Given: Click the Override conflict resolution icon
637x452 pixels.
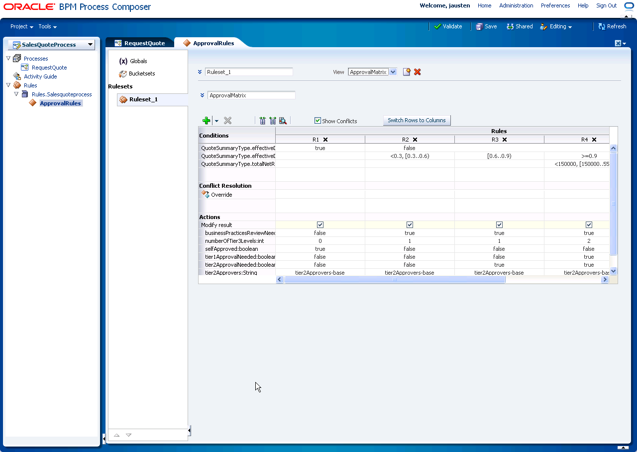Looking at the screenshot, I should pos(205,194).
